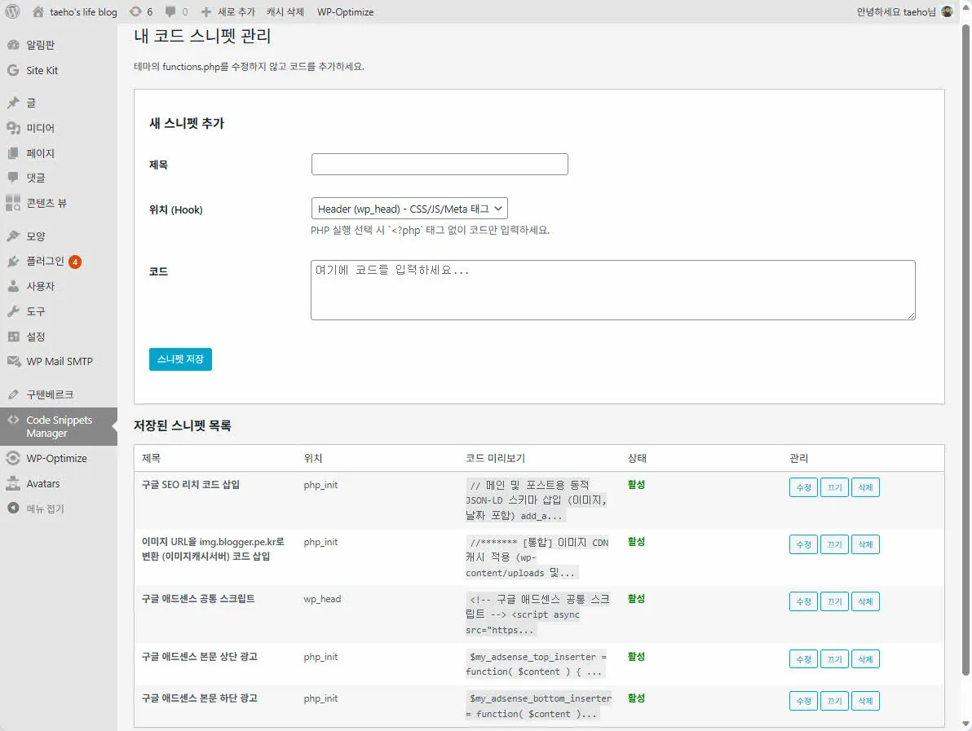Open Code Snippets Manager in the sidebar

[x=49, y=425]
